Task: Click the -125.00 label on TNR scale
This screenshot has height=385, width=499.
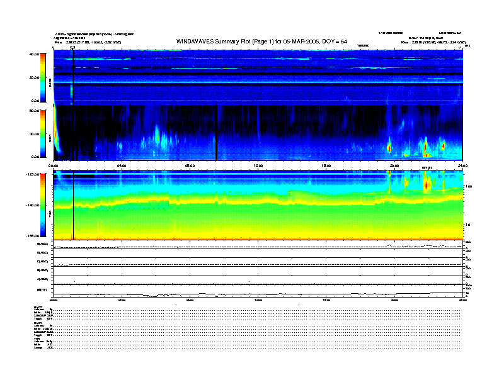Action: pos(33,174)
